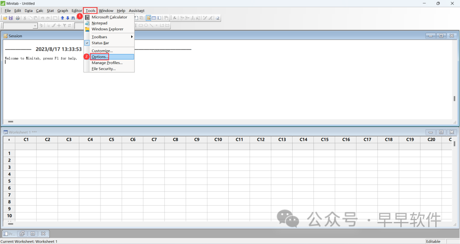Screen dimensions: 460x244
Task: Click the blue up-arrow Previous Command icon
Action: pos(62,18)
